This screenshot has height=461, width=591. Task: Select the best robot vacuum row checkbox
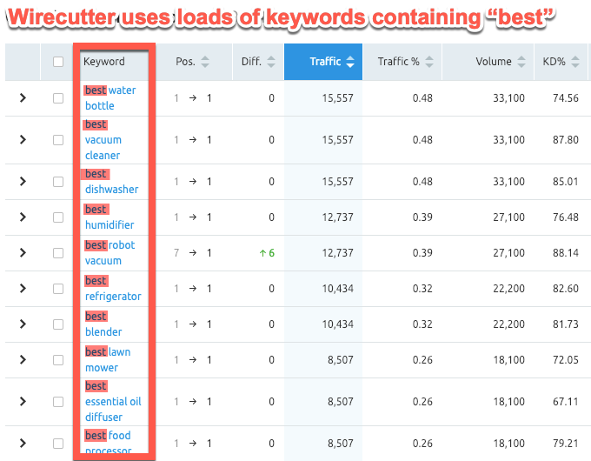[58, 253]
